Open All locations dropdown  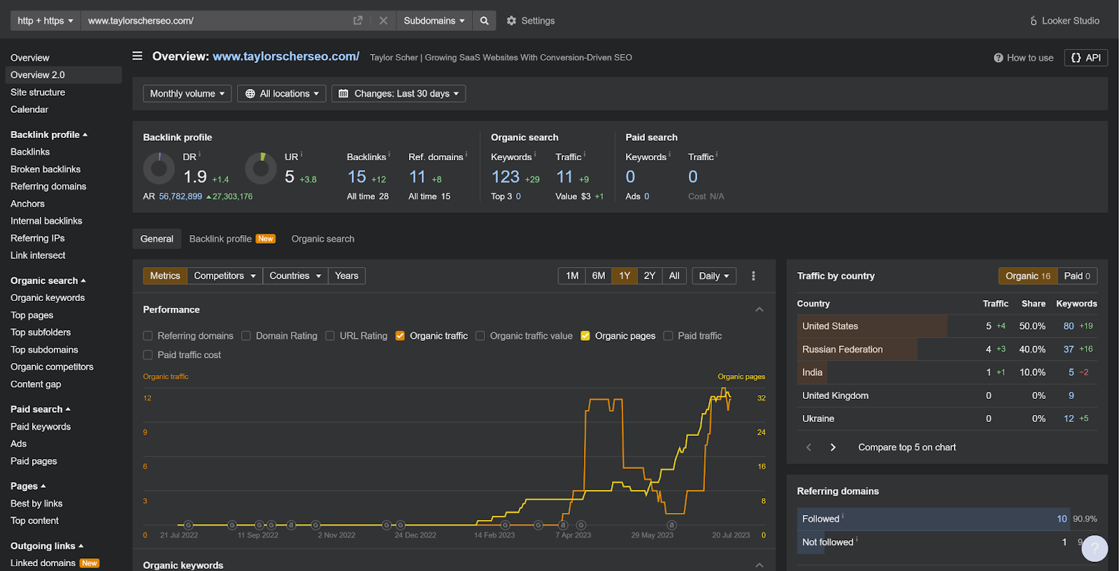pos(281,93)
